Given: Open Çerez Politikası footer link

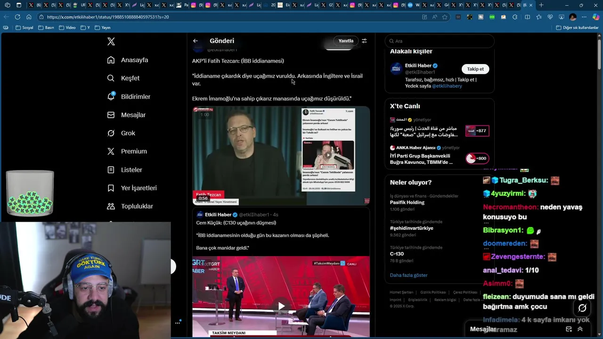Looking at the screenshot, I should pos(465,292).
